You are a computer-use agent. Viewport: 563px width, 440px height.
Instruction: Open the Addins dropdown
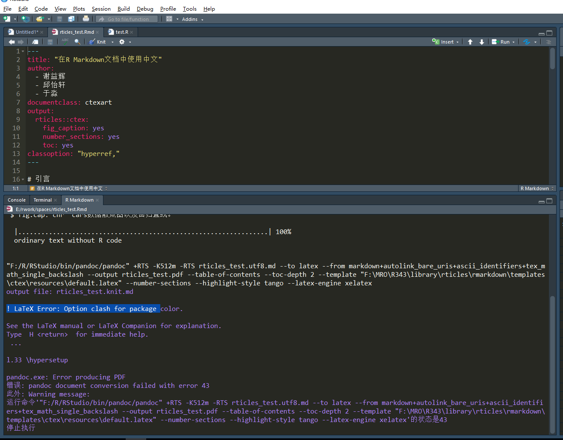pyautogui.click(x=193, y=19)
